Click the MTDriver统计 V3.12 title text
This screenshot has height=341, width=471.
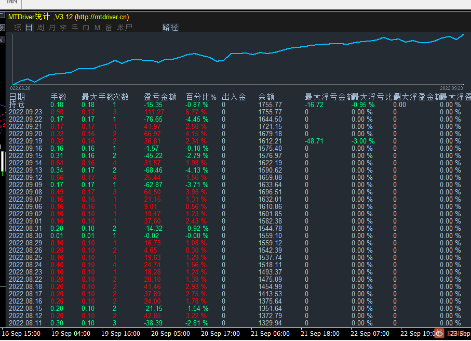coord(69,17)
